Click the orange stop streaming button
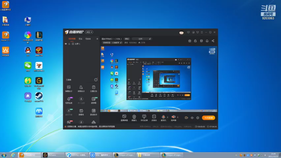This screenshot has width=281, height=158. click(x=208, y=118)
